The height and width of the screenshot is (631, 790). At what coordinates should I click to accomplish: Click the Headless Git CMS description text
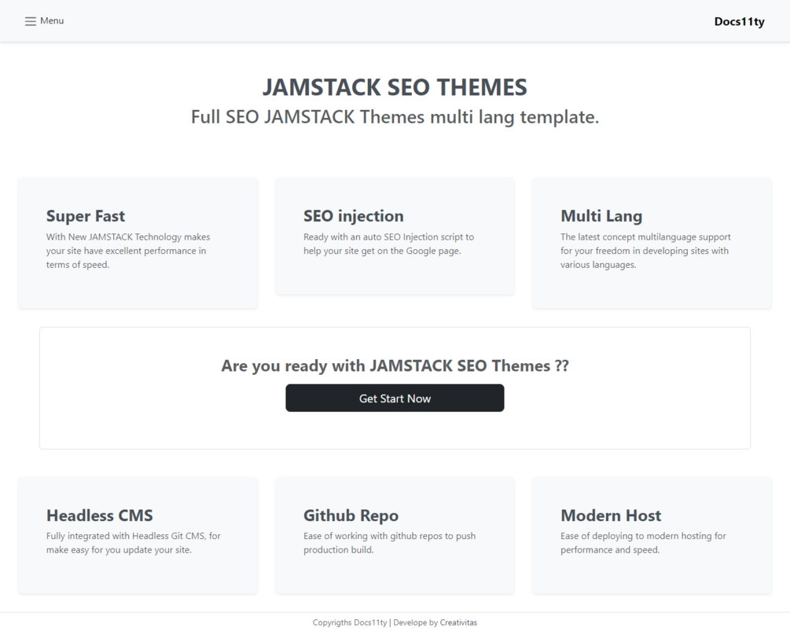click(x=134, y=543)
